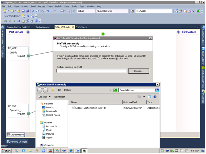Click New folder button in Open dialog
206x154 pixels.
59,97
